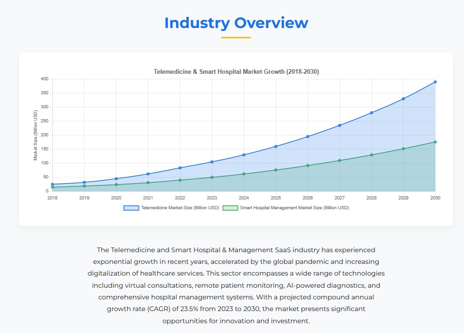
Task: Click the chart title about Market Growth
Action: click(236, 71)
